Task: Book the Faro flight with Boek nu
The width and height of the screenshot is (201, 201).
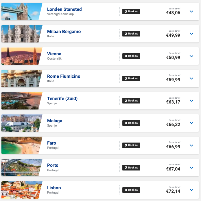Action: (131, 145)
